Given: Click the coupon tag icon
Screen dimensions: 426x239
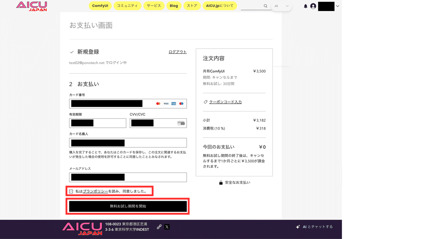Looking at the screenshot, I should [205, 102].
